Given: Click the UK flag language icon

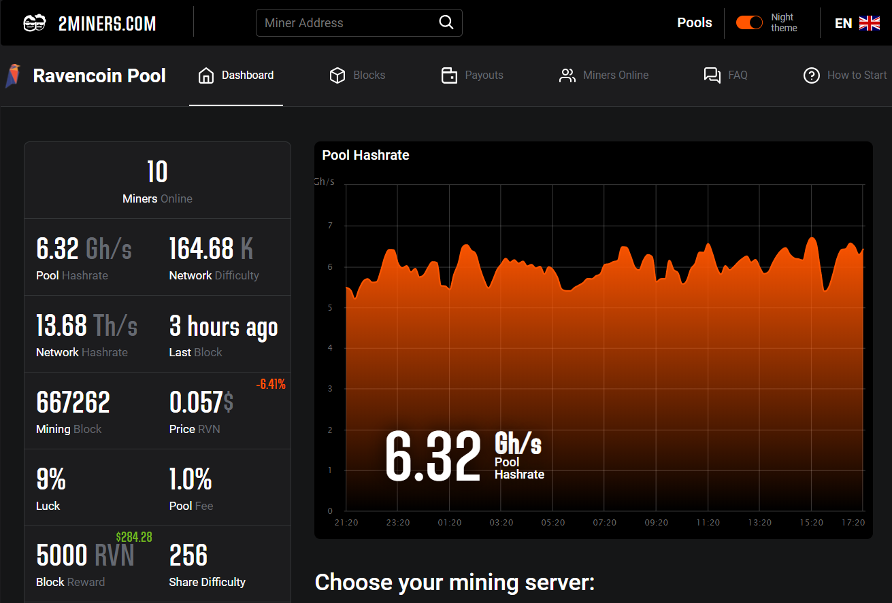Looking at the screenshot, I should [x=870, y=23].
